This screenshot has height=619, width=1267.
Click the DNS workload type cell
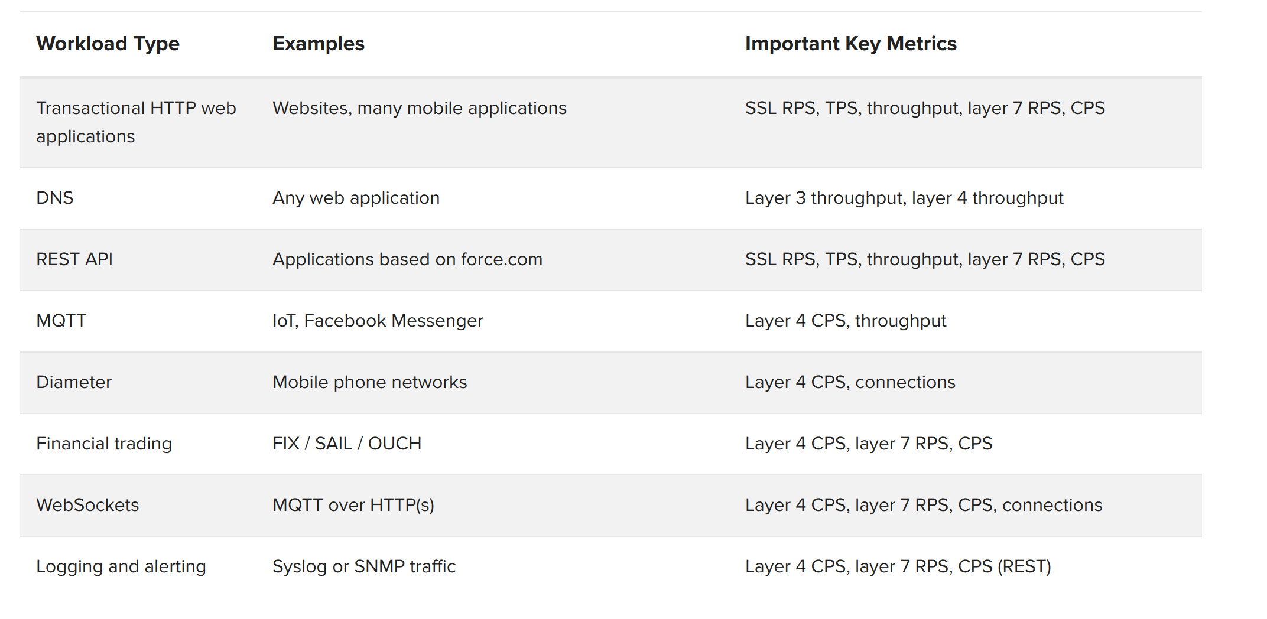tap(55, 198)
